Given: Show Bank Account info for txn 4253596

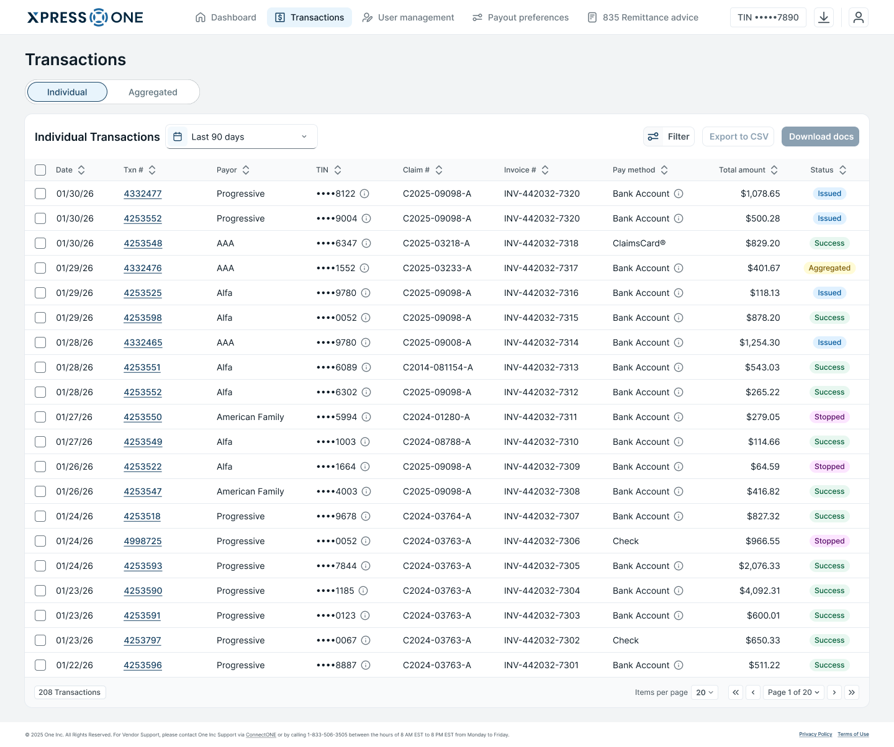Looking at the screenshot, I should [x=679, y=665].
